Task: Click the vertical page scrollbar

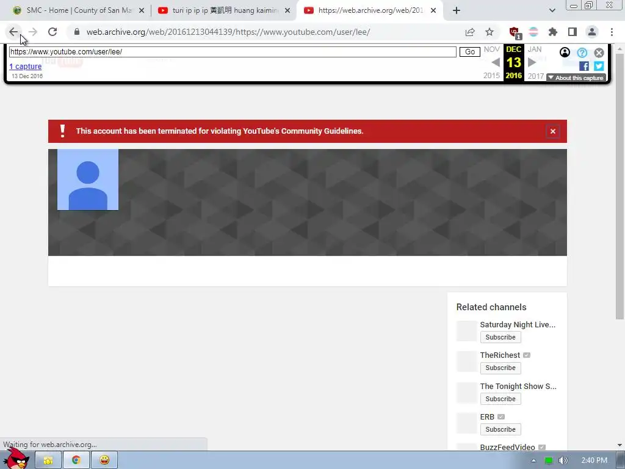Action: click(x=620, y=186)
